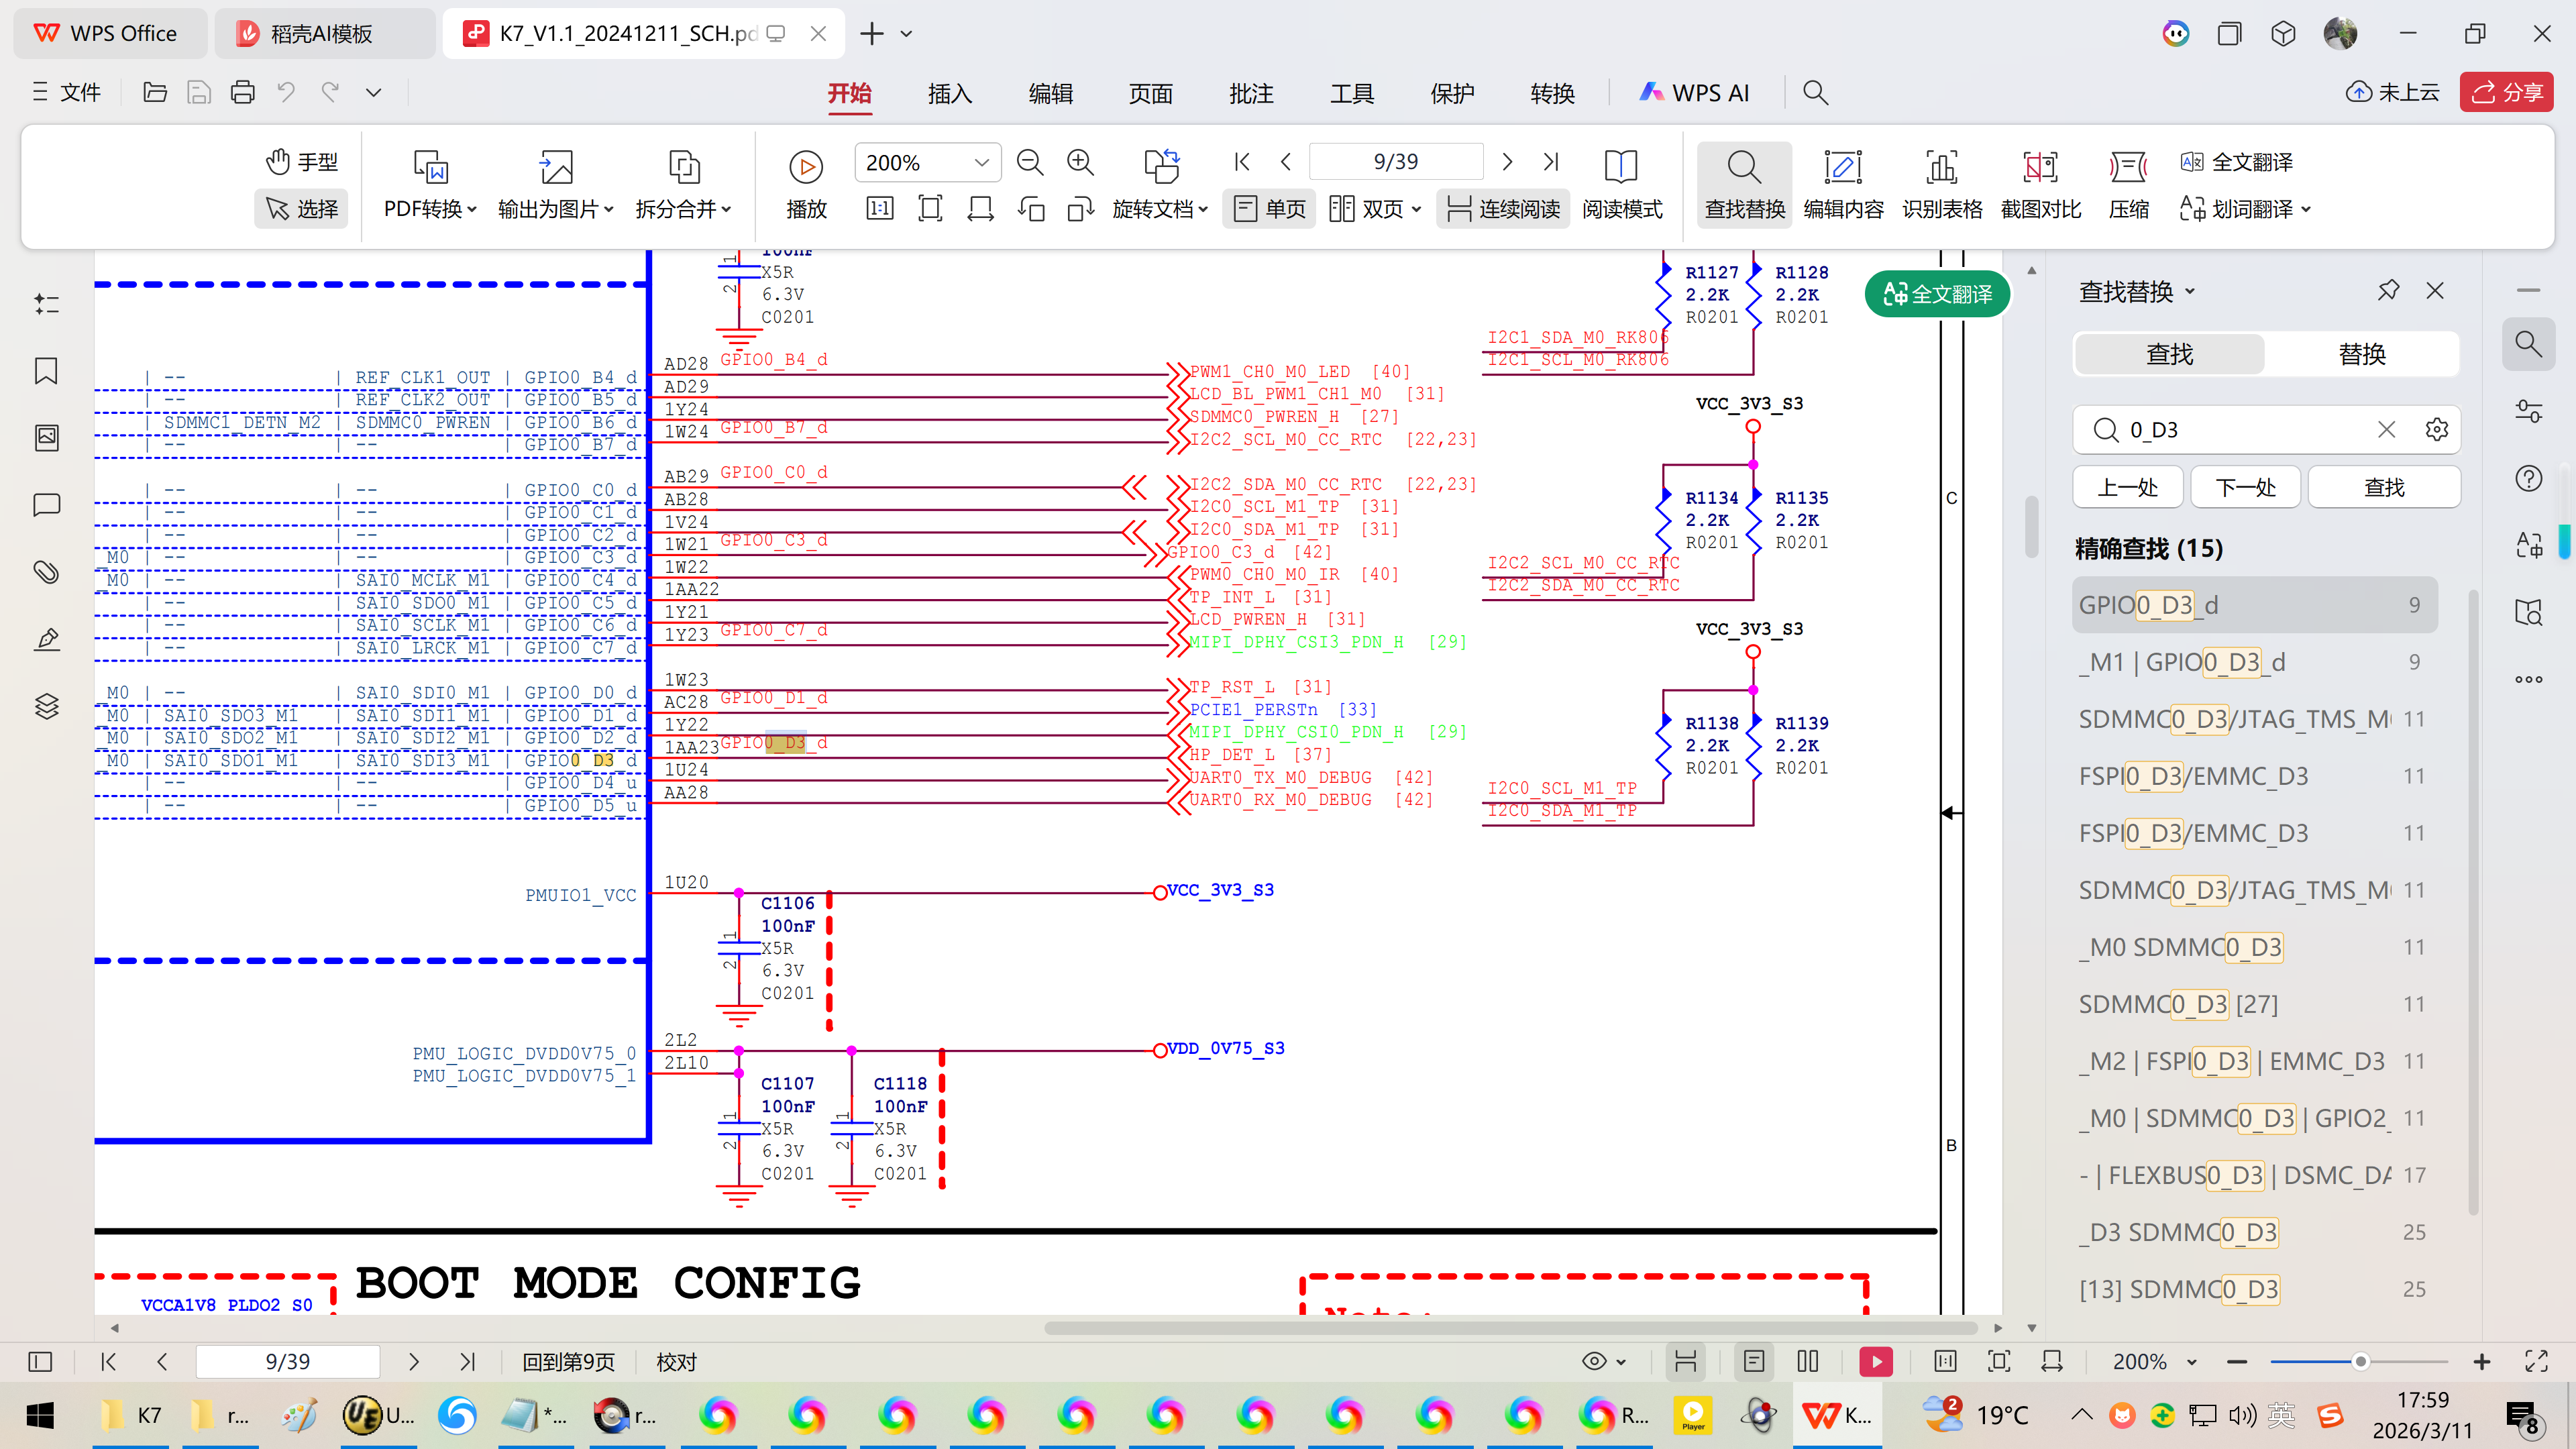The height and width of the screenshot is (1449, 2576).
Task: Pin the Find and Replace panel
Action: [x=2388, y=291]
